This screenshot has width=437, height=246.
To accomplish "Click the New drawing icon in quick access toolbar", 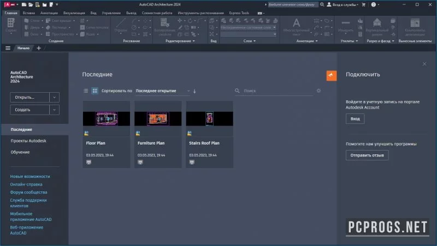I will 24,4.
